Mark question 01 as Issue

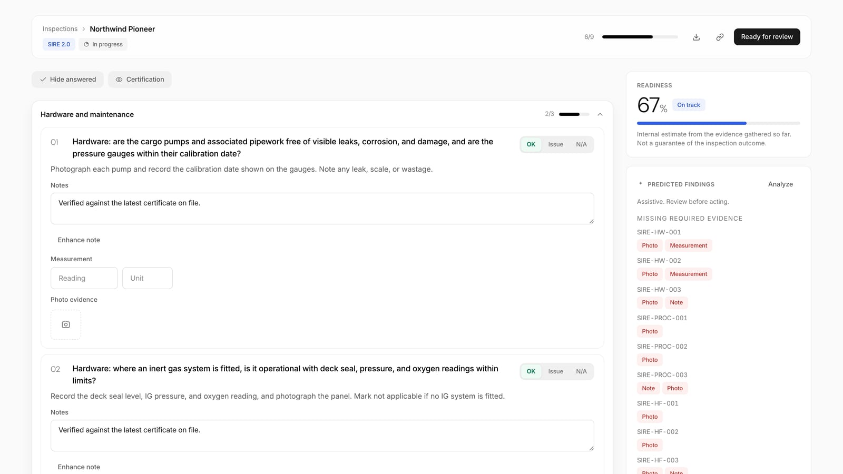click(555, 144)
